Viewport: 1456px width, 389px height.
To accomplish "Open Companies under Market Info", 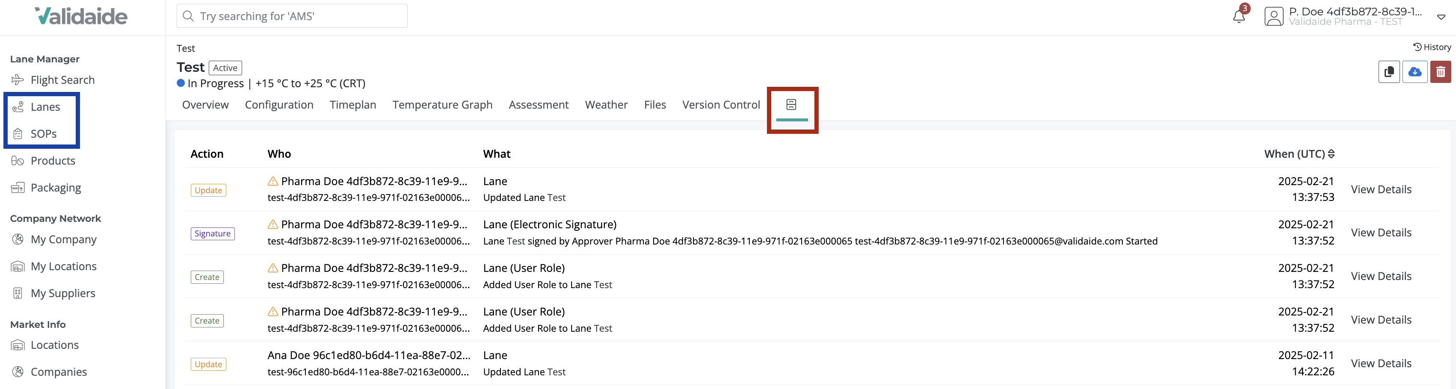I will coord(58,371).
